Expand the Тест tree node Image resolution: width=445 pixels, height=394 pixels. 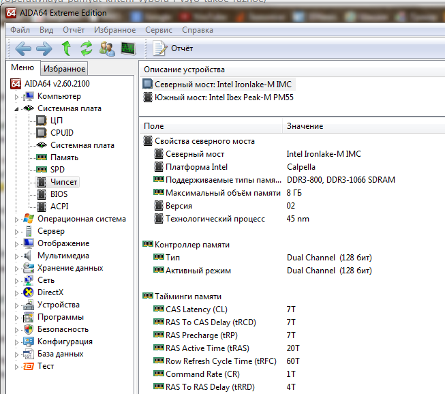[x=17, y=366]
